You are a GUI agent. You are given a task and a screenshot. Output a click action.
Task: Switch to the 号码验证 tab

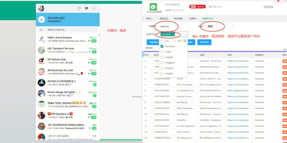(x=164, y=19)
